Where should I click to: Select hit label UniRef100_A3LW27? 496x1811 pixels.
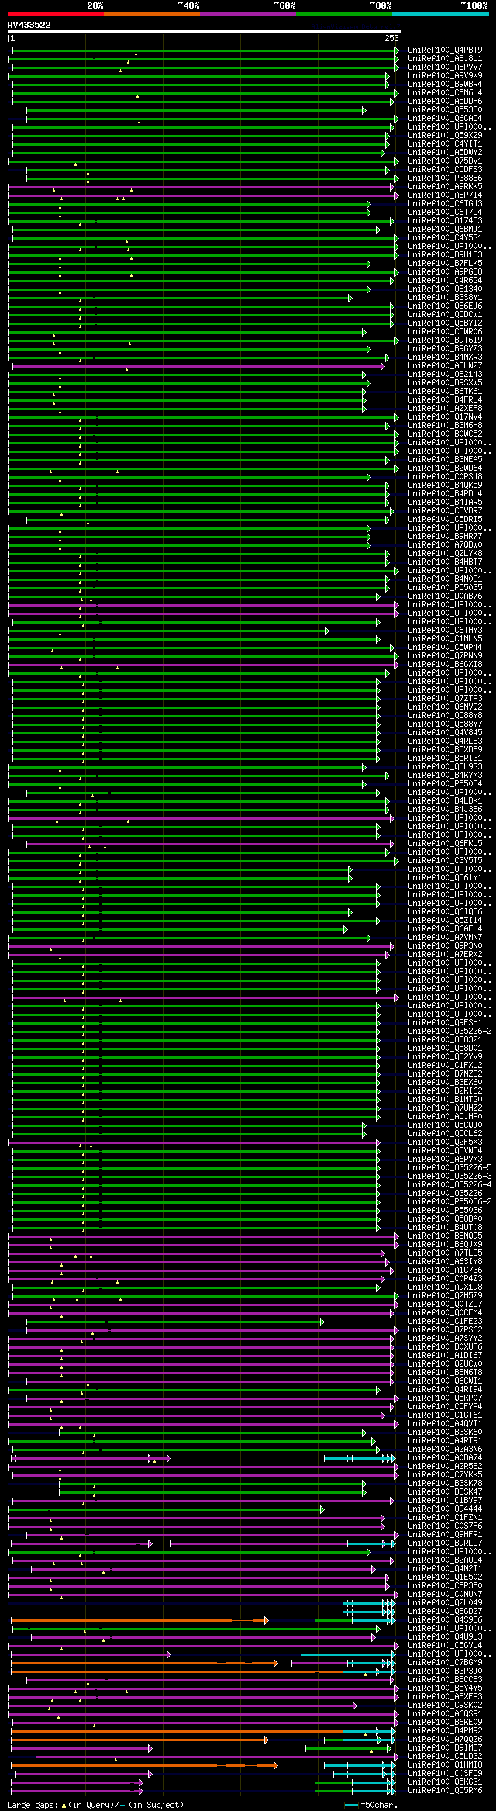coord(445,365)
